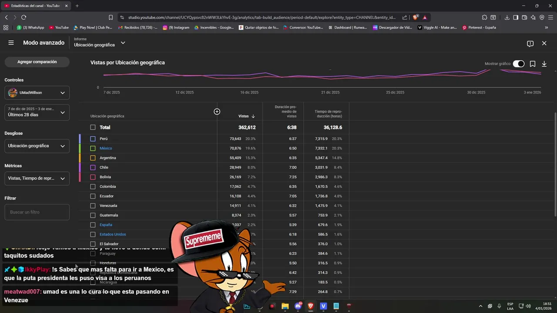Uncheck the Argentina row checkbox
557x313 pixels.
click(x=93, y=158)
